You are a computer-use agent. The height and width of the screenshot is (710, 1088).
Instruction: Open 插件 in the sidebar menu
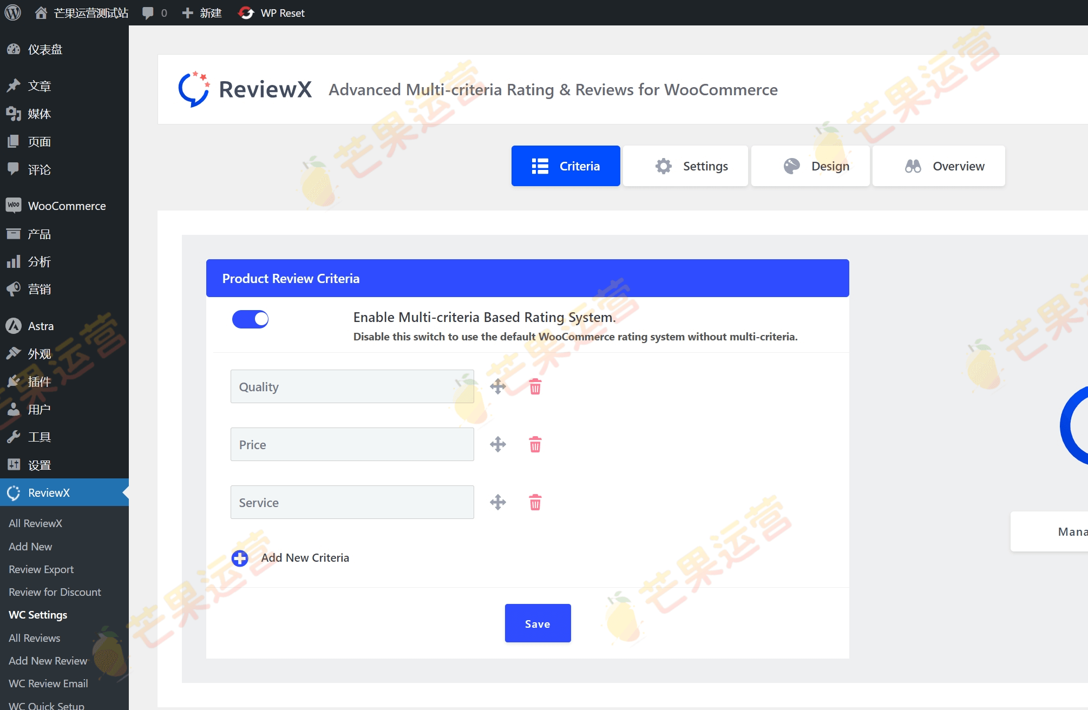(x=40, y=382)
